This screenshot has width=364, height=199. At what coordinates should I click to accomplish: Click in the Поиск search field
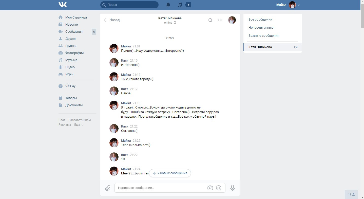(129, 5)
